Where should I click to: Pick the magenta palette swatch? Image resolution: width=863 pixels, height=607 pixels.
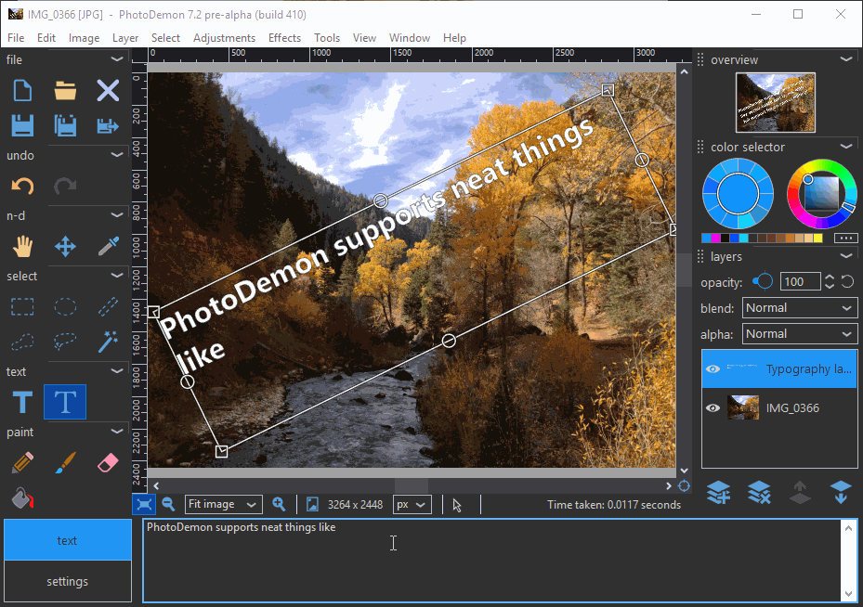click(x=715, y=239)
